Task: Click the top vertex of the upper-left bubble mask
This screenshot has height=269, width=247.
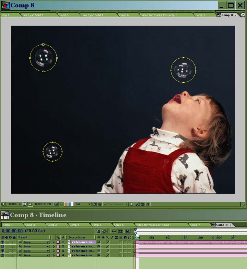Action: tap(43, 45)
